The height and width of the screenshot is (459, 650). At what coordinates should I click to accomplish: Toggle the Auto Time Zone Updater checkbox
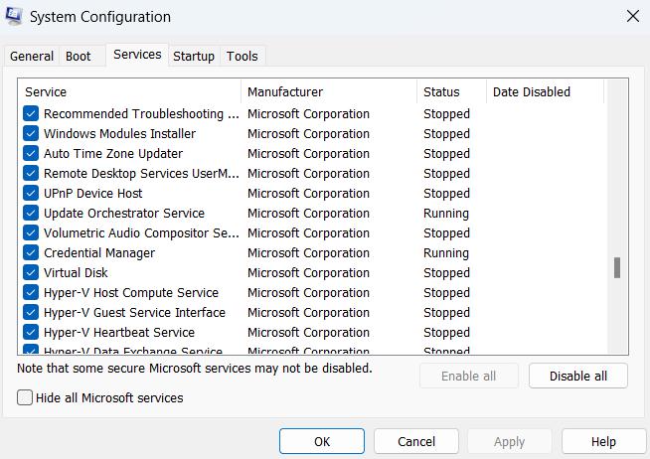[x=31, y=154]
